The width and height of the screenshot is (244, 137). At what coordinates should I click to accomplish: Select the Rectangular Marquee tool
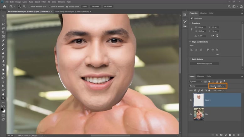pyautogui.click(x=3, y=20)
